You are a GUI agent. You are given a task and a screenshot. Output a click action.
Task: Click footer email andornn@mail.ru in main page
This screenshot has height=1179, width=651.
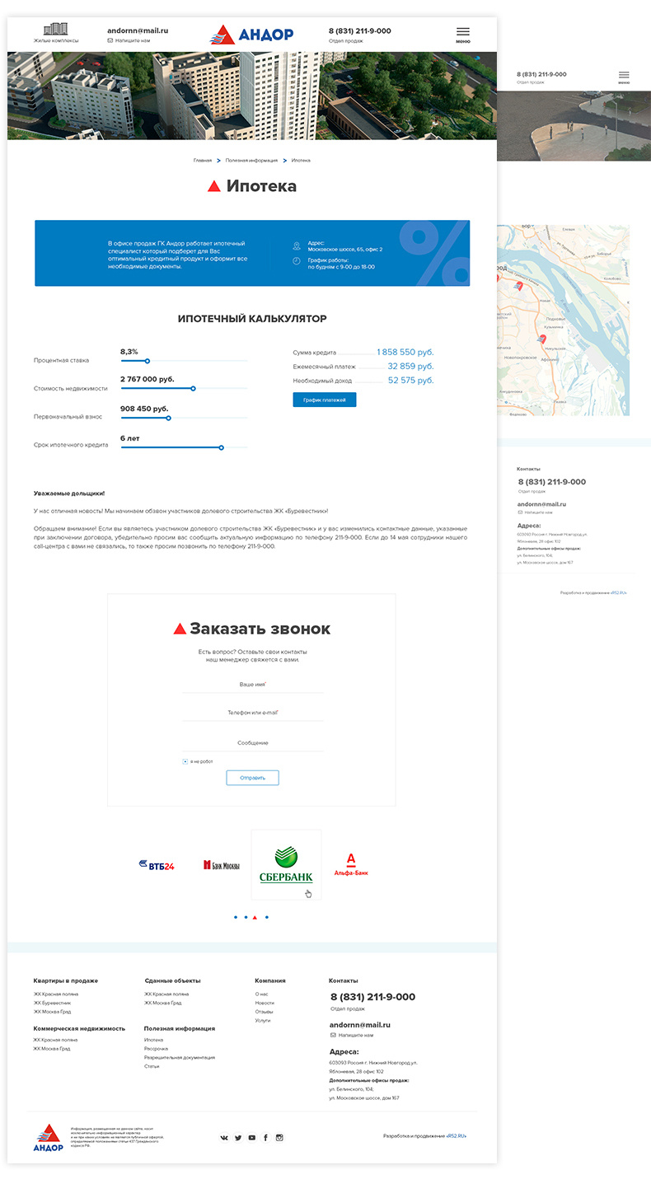point(359,1025)
